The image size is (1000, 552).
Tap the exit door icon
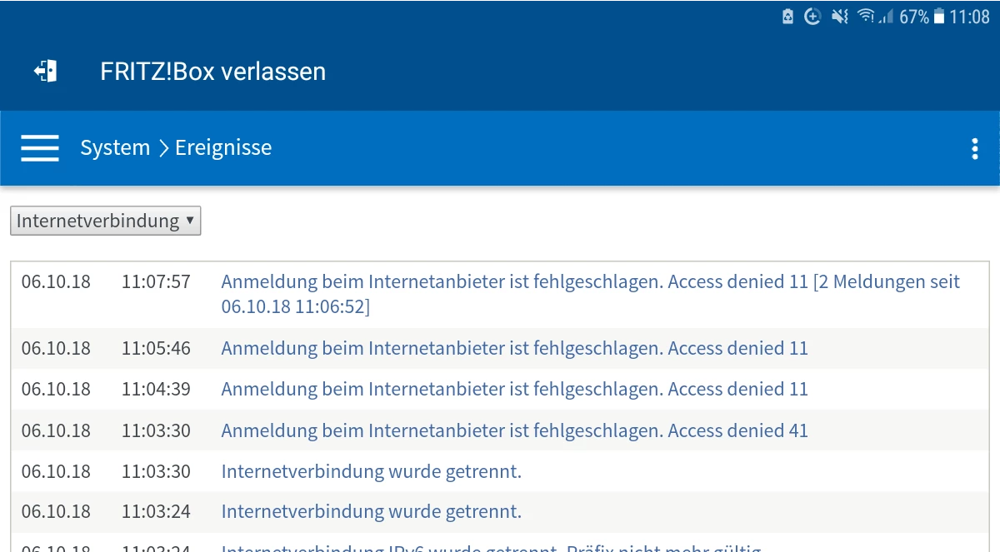point(45,72)
